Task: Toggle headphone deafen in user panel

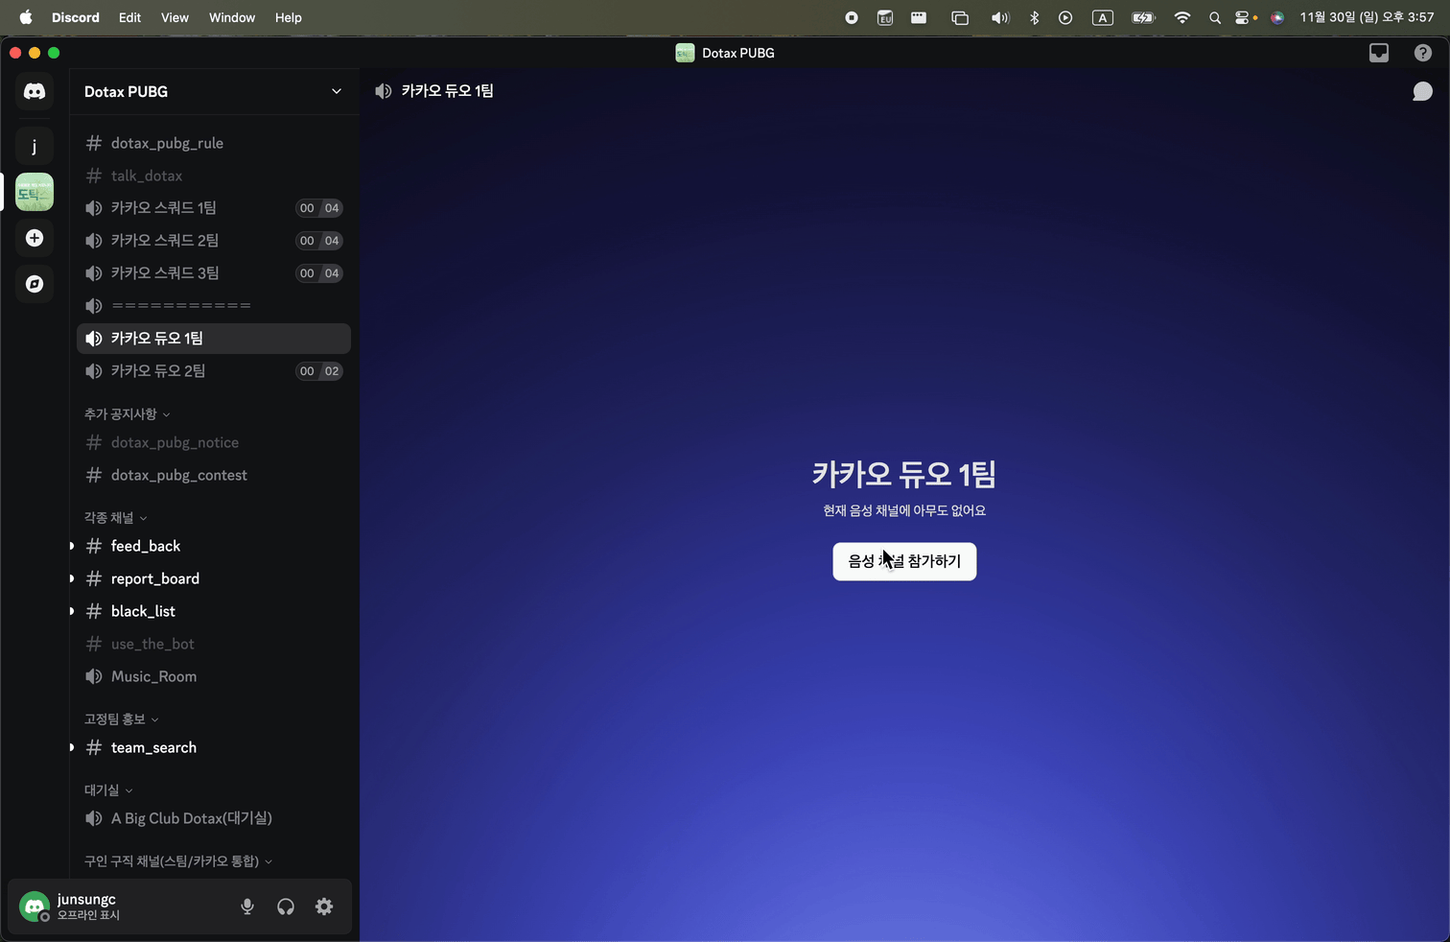Action: 286,907
